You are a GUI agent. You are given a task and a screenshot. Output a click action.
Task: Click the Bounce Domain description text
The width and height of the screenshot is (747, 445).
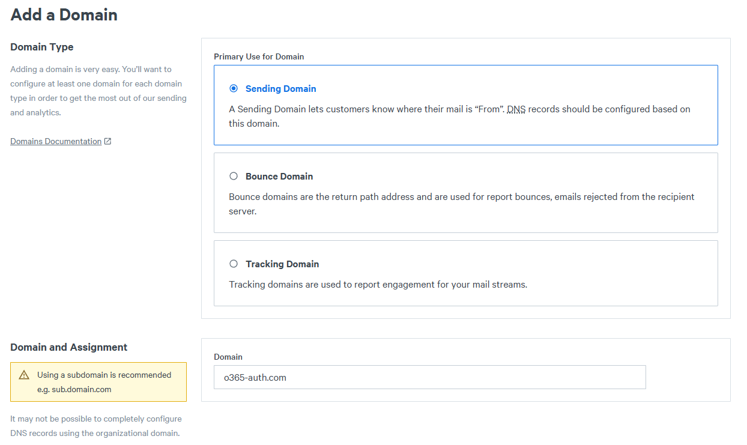coord(462,204)
